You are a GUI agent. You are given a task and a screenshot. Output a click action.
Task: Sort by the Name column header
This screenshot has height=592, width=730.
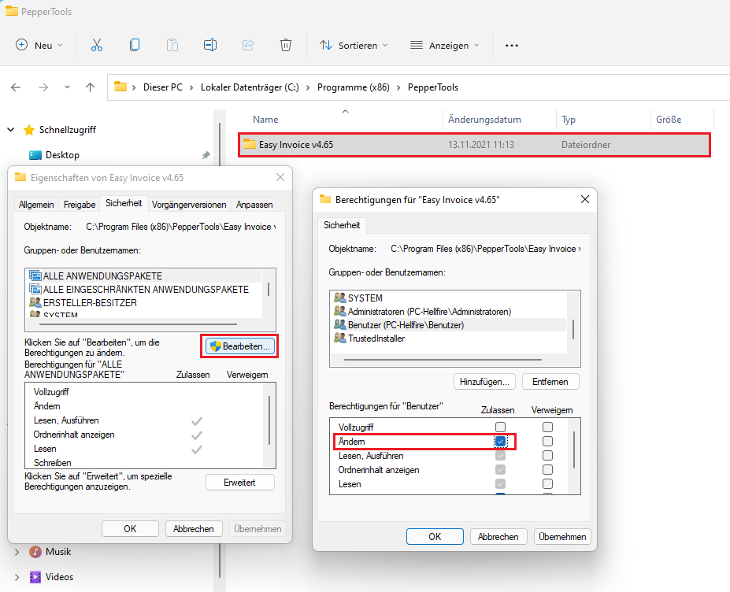click(265, 120)
